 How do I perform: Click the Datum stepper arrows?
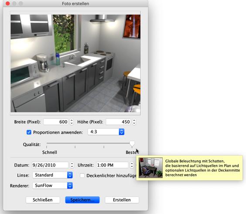72,165
